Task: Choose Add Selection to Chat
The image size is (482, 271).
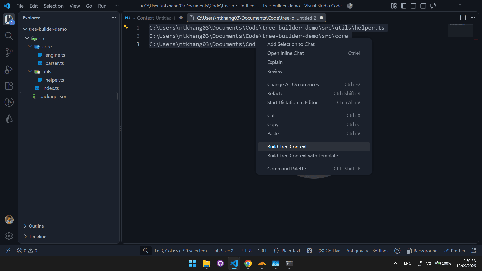Action: pos(314,44)
